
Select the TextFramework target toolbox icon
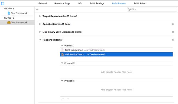tap(9, 22)
